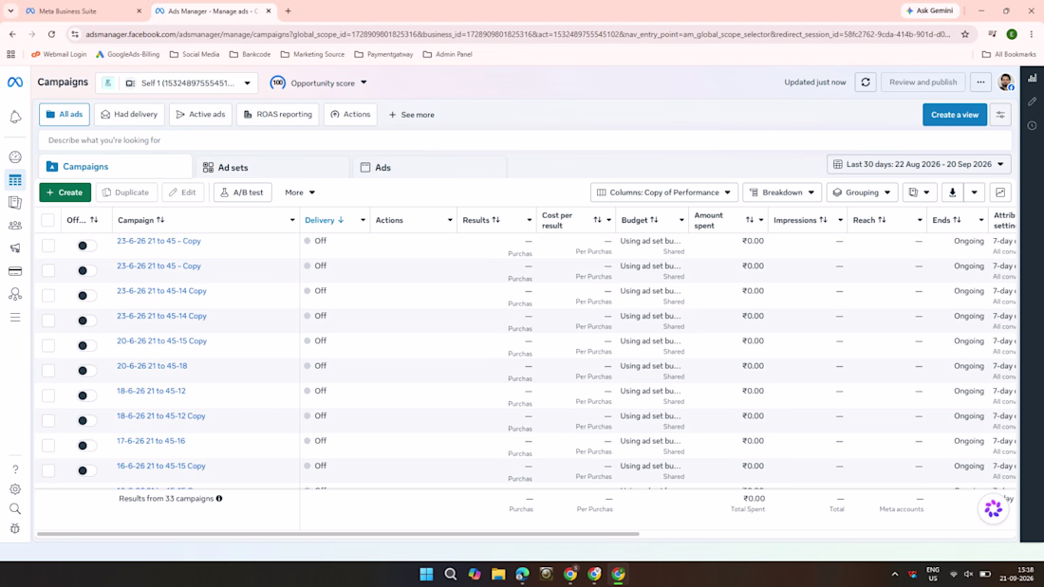The height and width of the screenshot is (587, 1044).
Task: Click the A/B test button
Action: pos(242,193)
